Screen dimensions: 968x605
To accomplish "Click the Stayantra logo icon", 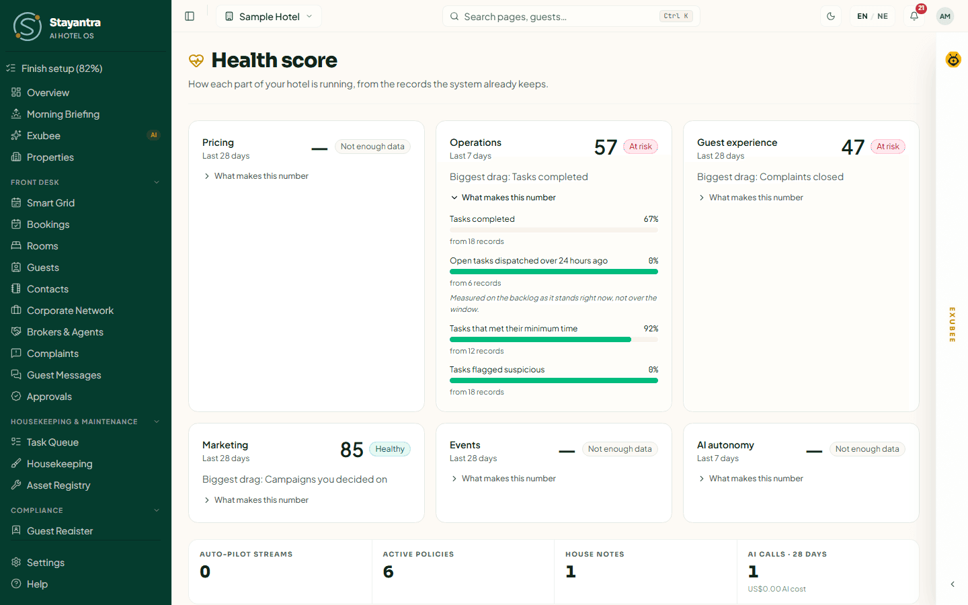I will (28, 27).
